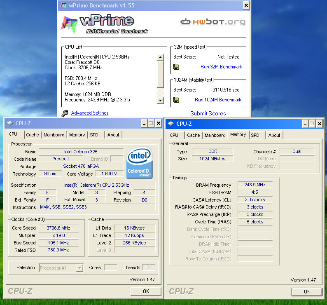Select CPU tab in left CPU-Z

click(13, 134)
